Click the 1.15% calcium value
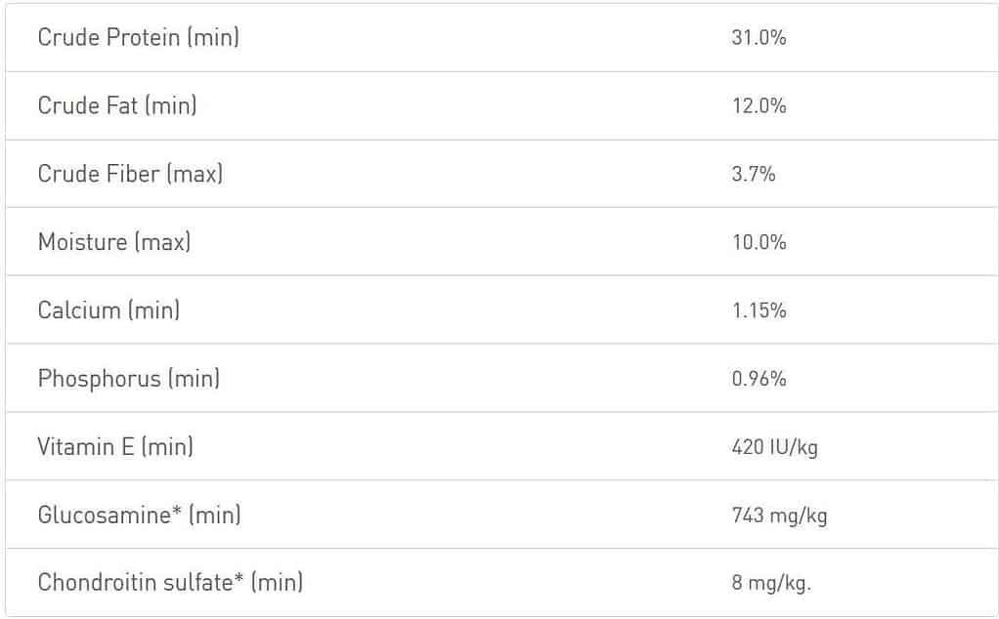 (759, 310)
